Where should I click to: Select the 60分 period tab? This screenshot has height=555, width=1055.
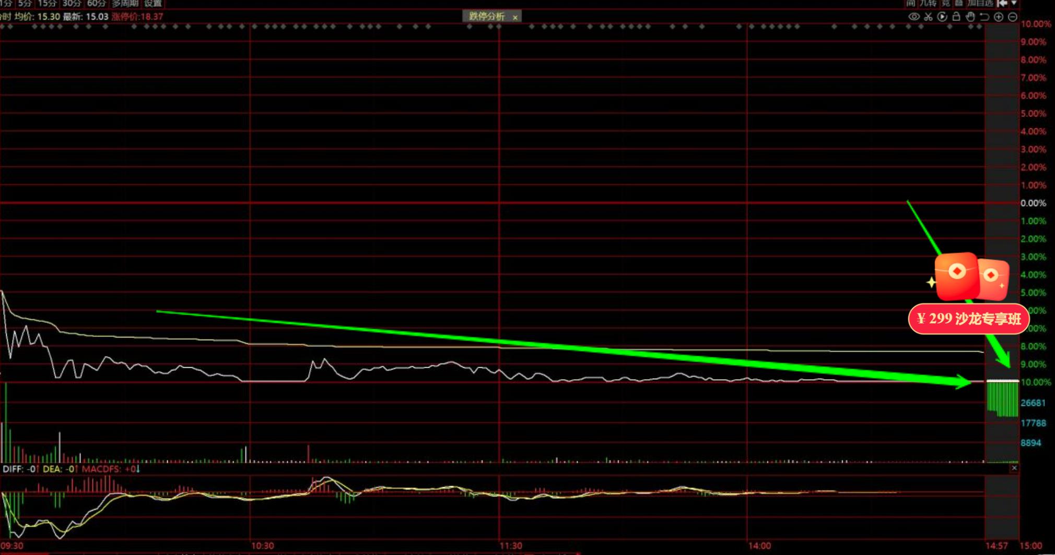[x=96, y=3]
